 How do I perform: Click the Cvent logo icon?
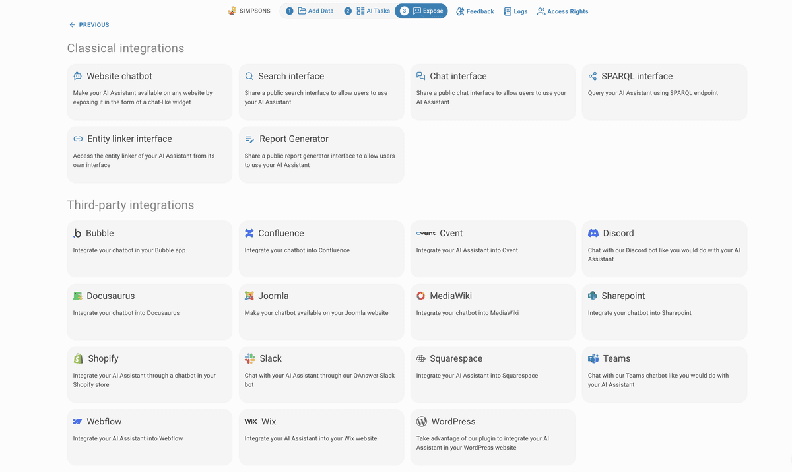[426, 233]
